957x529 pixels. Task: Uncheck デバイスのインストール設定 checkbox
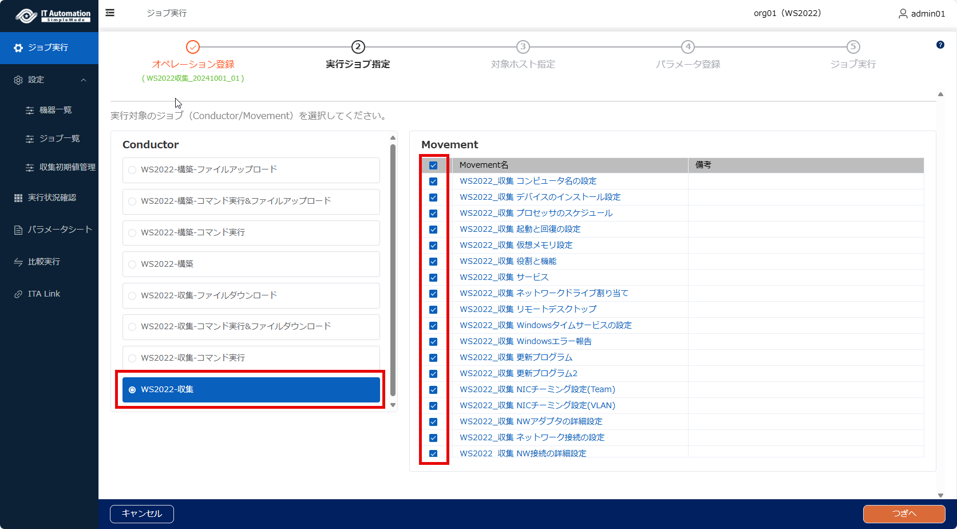click(433, 198)
